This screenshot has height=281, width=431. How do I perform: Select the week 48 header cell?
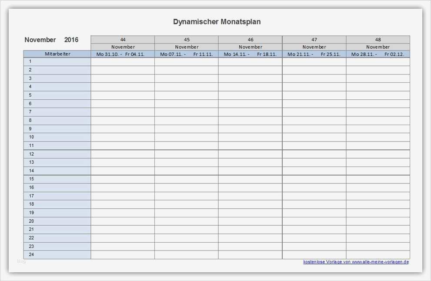coord(378,39)
